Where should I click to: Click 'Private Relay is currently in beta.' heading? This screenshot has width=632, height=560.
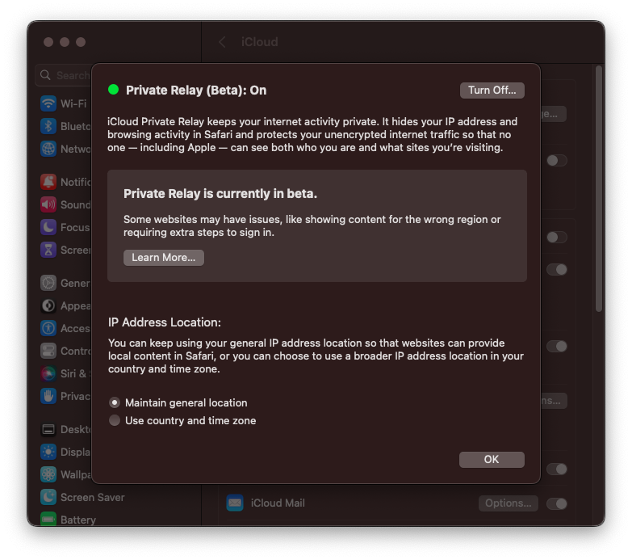point(220,194)
